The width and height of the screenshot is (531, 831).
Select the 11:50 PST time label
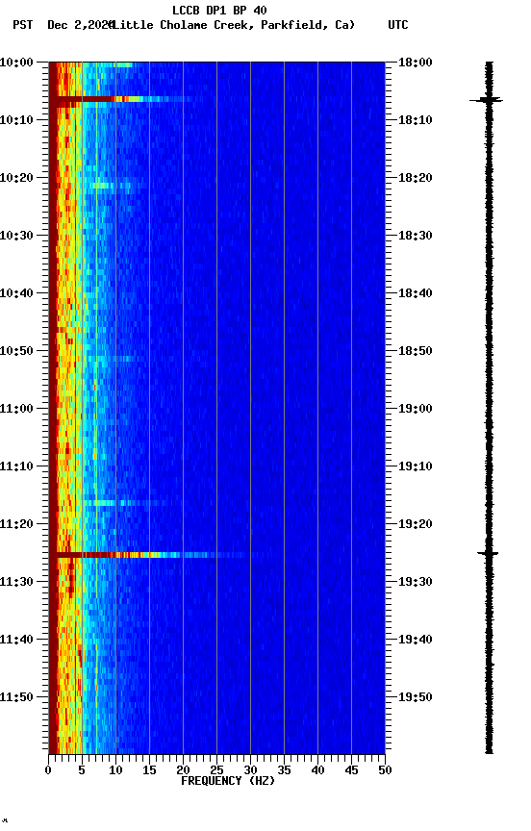[x=16, y=697]
